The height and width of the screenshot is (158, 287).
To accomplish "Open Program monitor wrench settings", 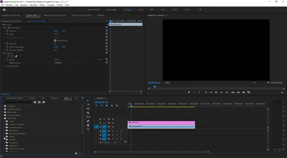I will click(x=268, y=83).
